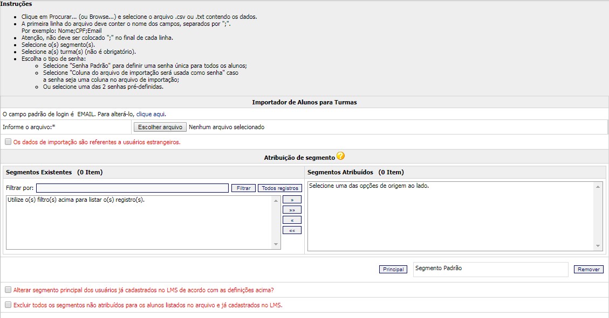
Task: Enable the foreign users import data checkbox
Action: [x=8, y=142]
